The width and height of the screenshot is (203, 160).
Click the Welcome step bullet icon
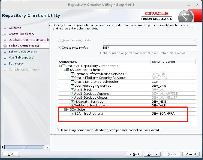click(x=5, y=28)
